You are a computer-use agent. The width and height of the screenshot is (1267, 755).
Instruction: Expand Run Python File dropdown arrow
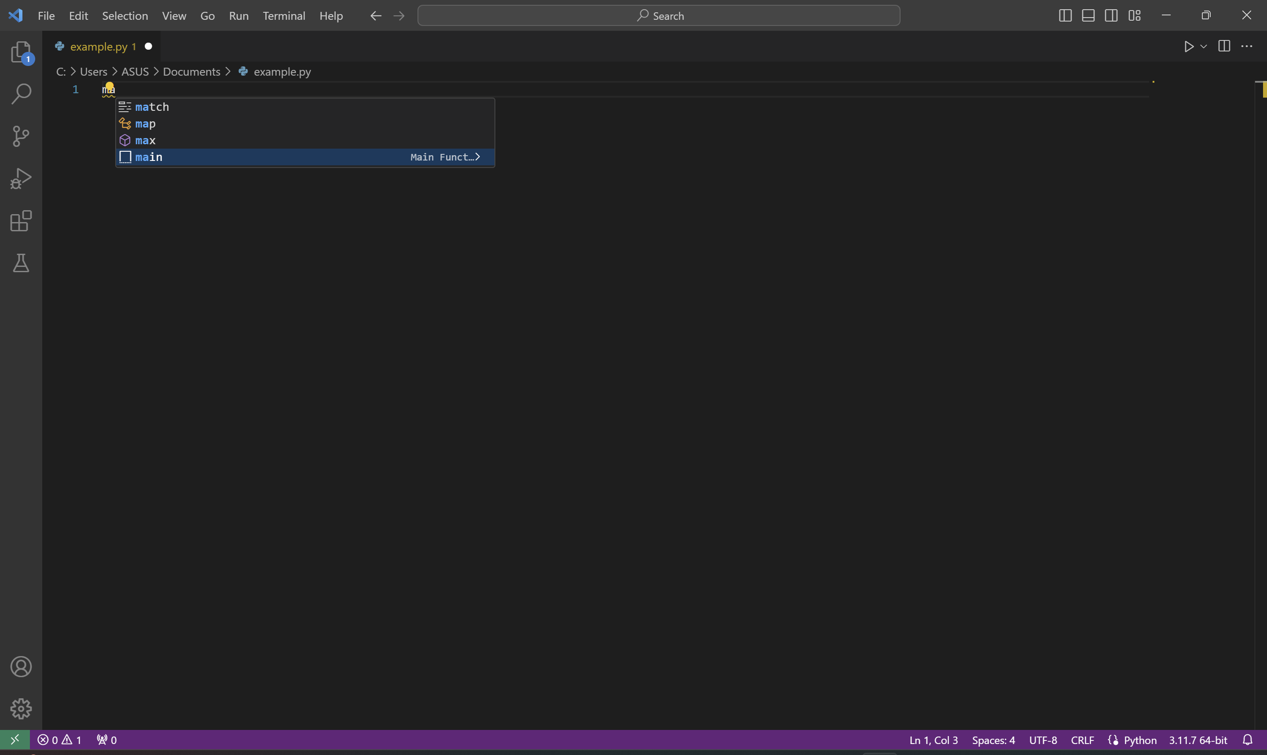point(1203,46)
